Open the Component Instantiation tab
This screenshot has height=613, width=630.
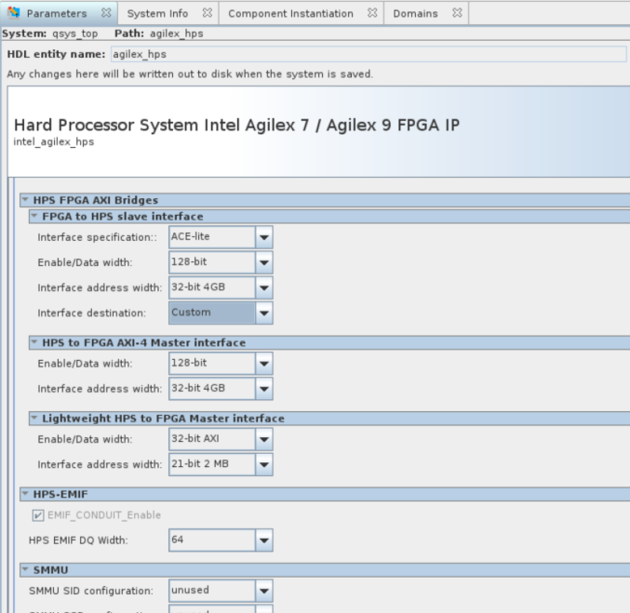point(290,14)
